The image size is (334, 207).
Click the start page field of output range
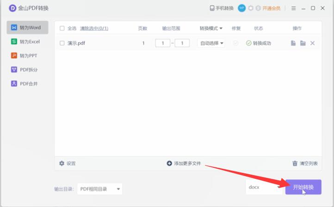coord(163,43)
